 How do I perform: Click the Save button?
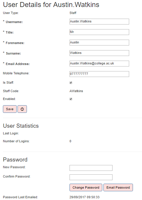pos(10,109)
